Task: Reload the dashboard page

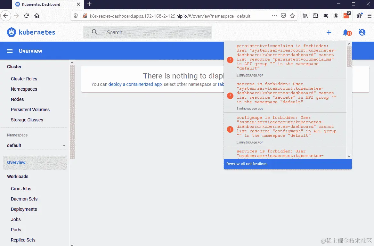Action: [27, 15]
